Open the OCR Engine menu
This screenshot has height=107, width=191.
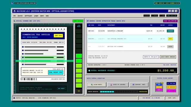click(x=28, y=16)
